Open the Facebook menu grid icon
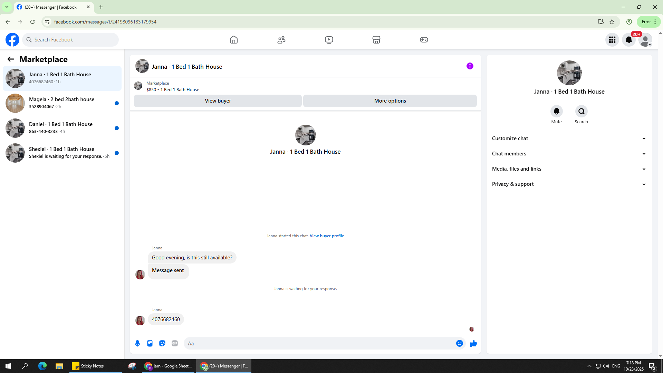Image resolution: width=663 pixels, height=373 pixels. coord(612,40)
